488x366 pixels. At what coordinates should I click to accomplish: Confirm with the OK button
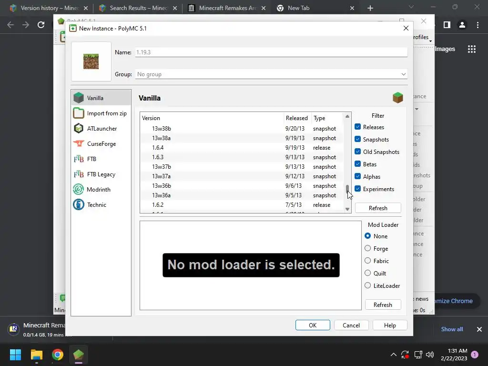click(313, 325)
